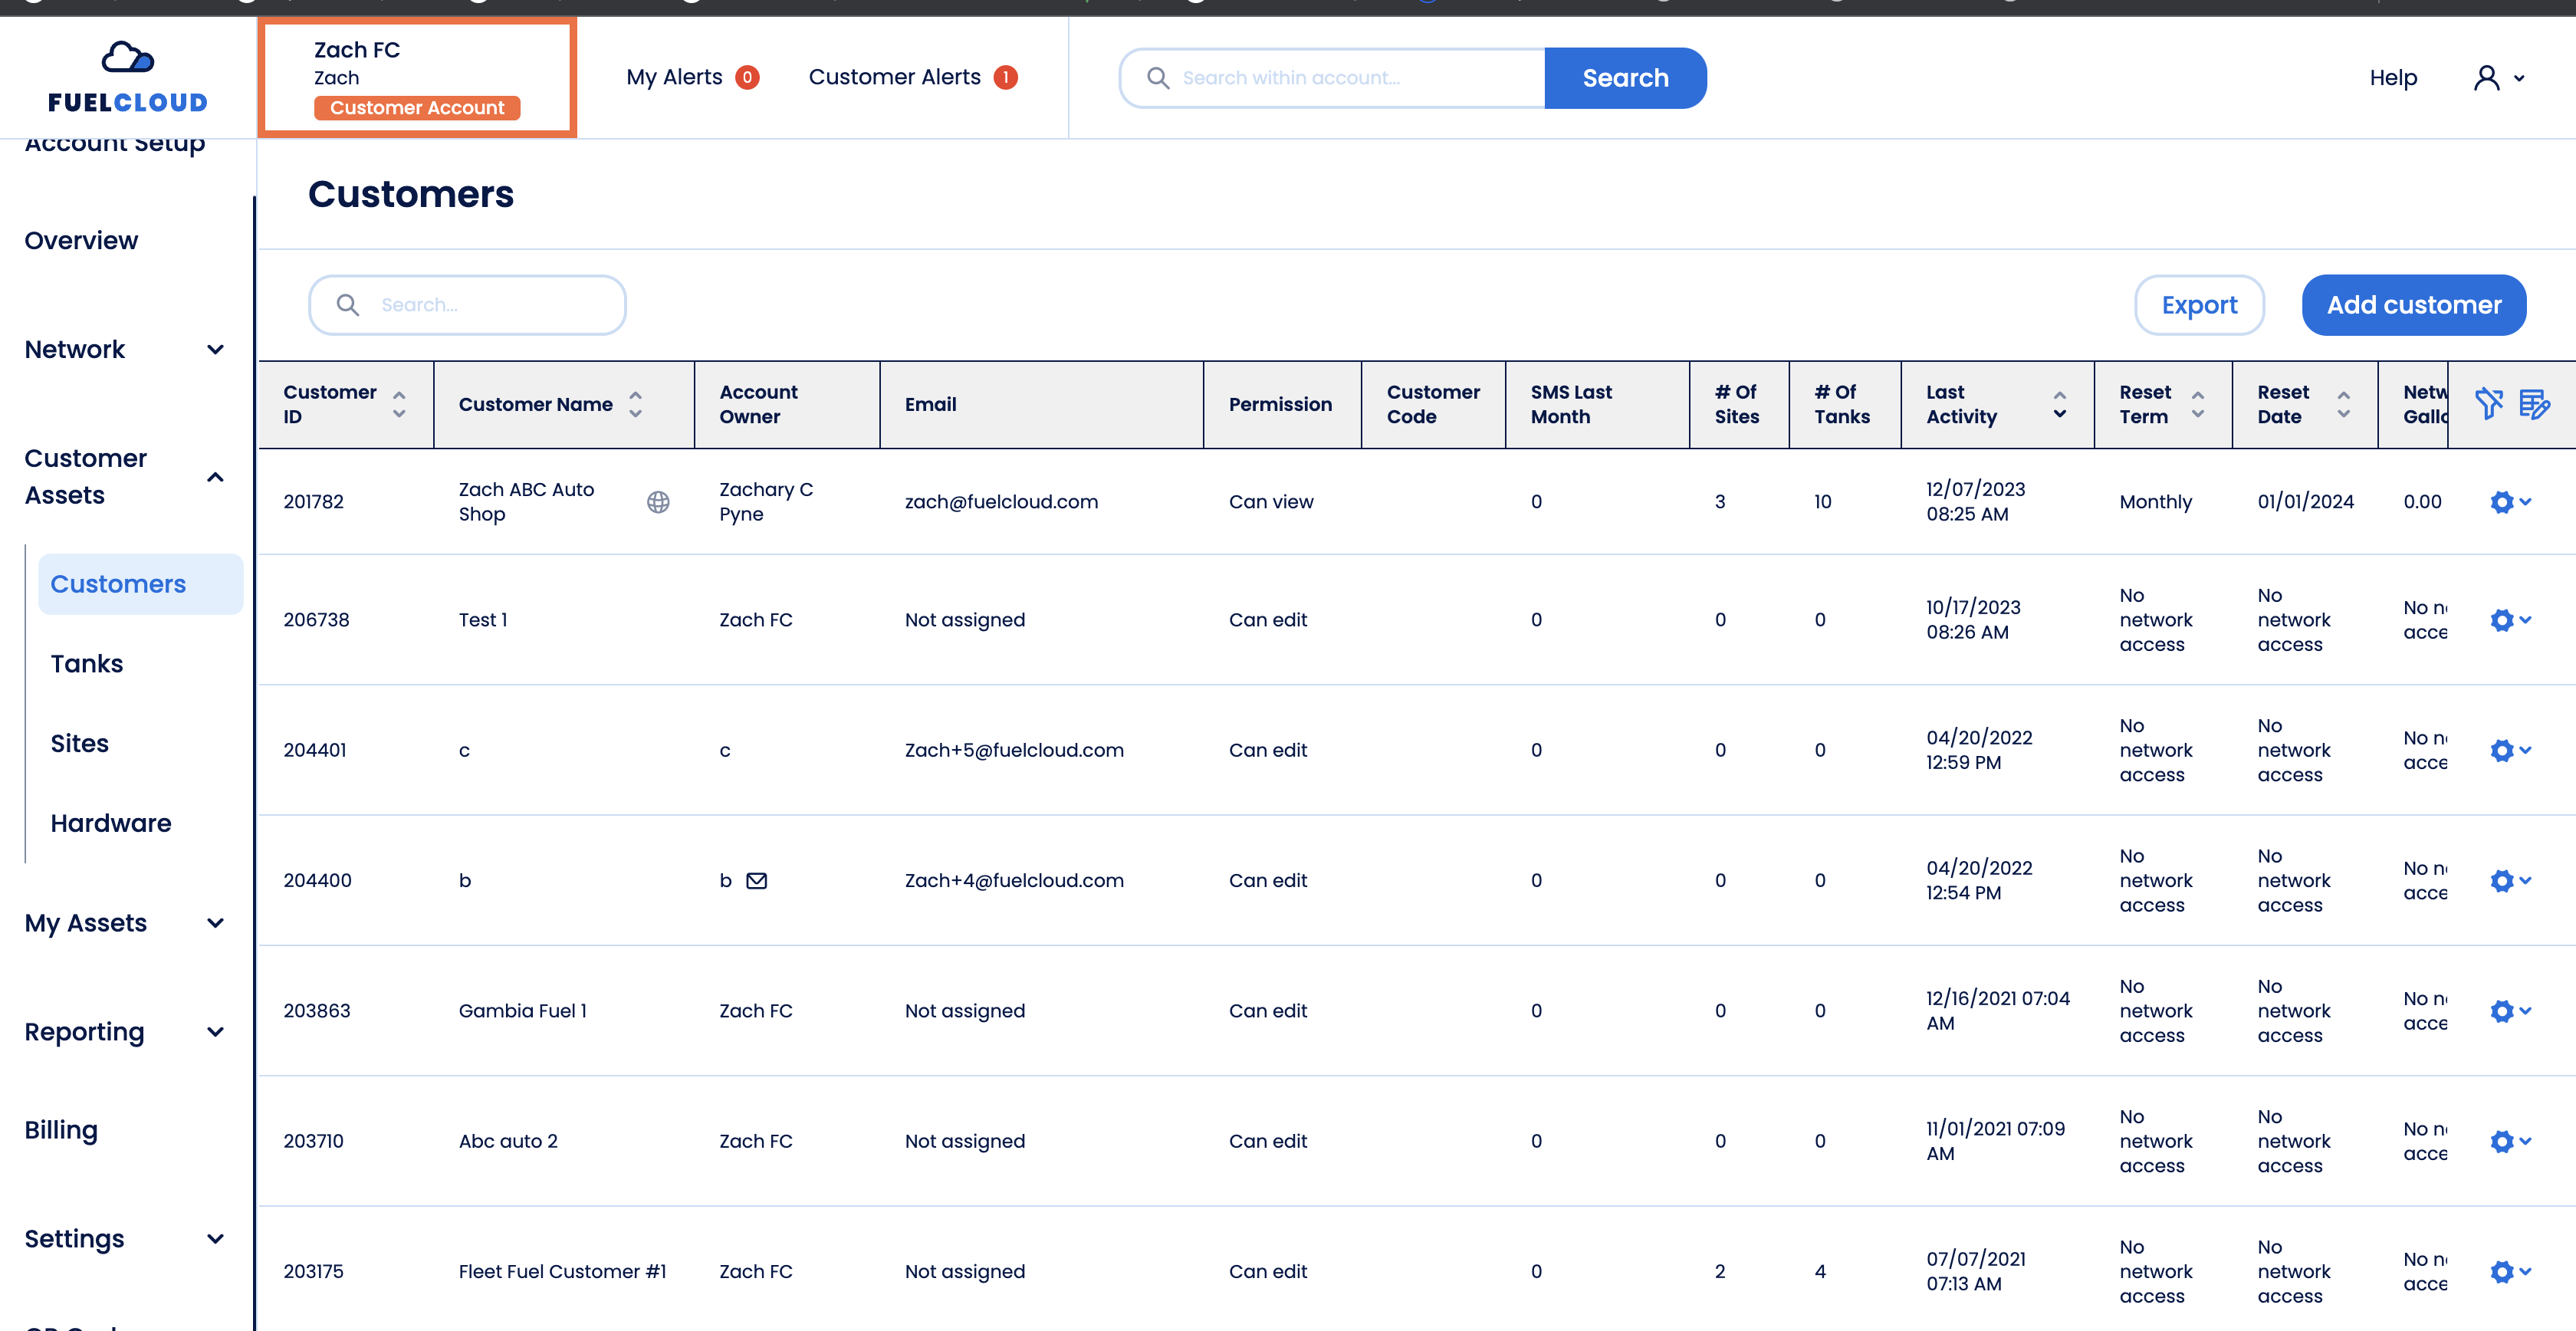The image size is (2576, 1331).
Task: Open the Help link
Action: tap(2393, 78)
